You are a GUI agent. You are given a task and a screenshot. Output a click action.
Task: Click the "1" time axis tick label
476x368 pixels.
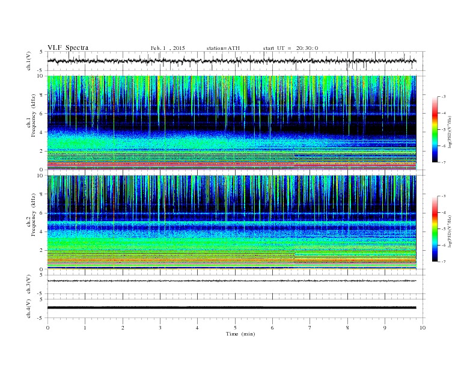pyautogui.click(x=85, y=328)
